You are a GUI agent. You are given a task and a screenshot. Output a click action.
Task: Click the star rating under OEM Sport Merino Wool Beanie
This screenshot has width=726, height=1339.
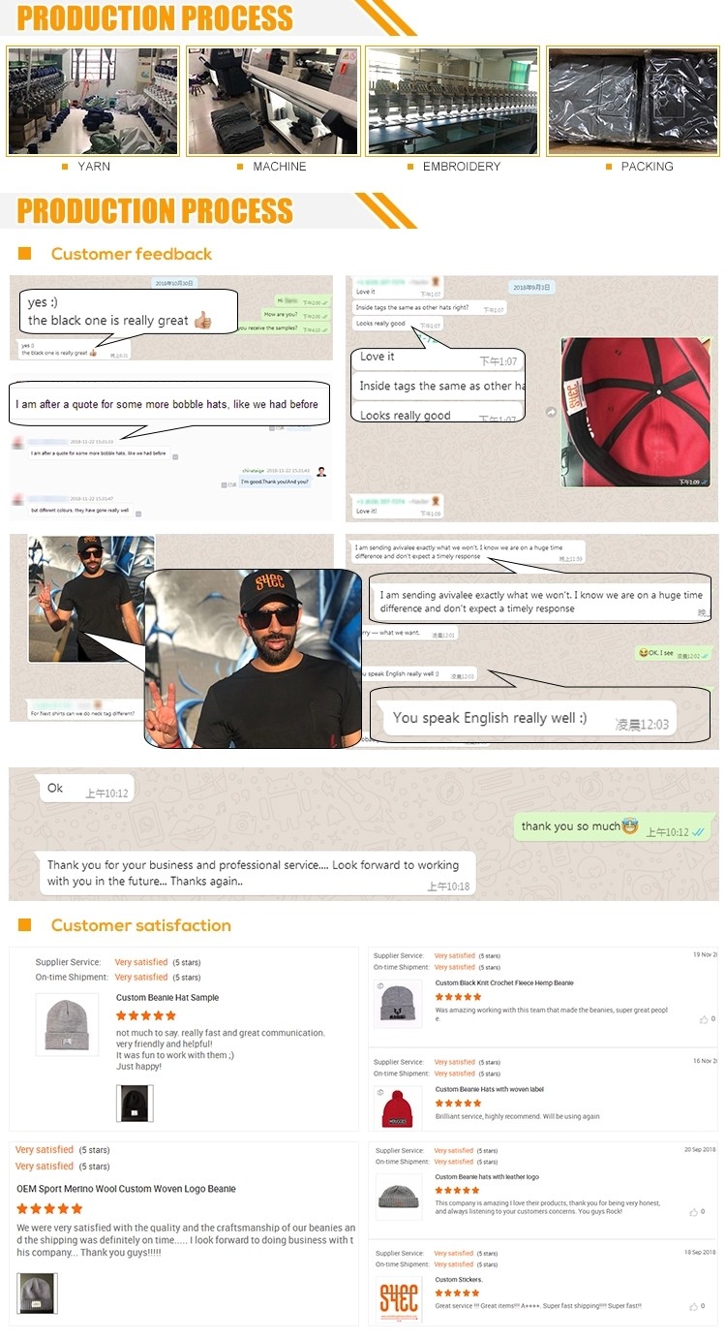pyautogui.click(x=49, y=1208)
